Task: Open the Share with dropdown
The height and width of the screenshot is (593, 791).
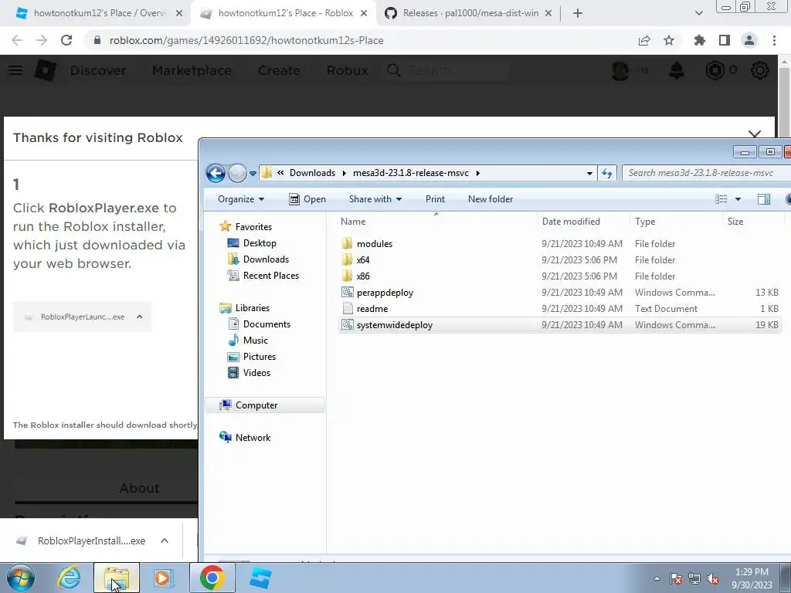Action: coord(375,199)
